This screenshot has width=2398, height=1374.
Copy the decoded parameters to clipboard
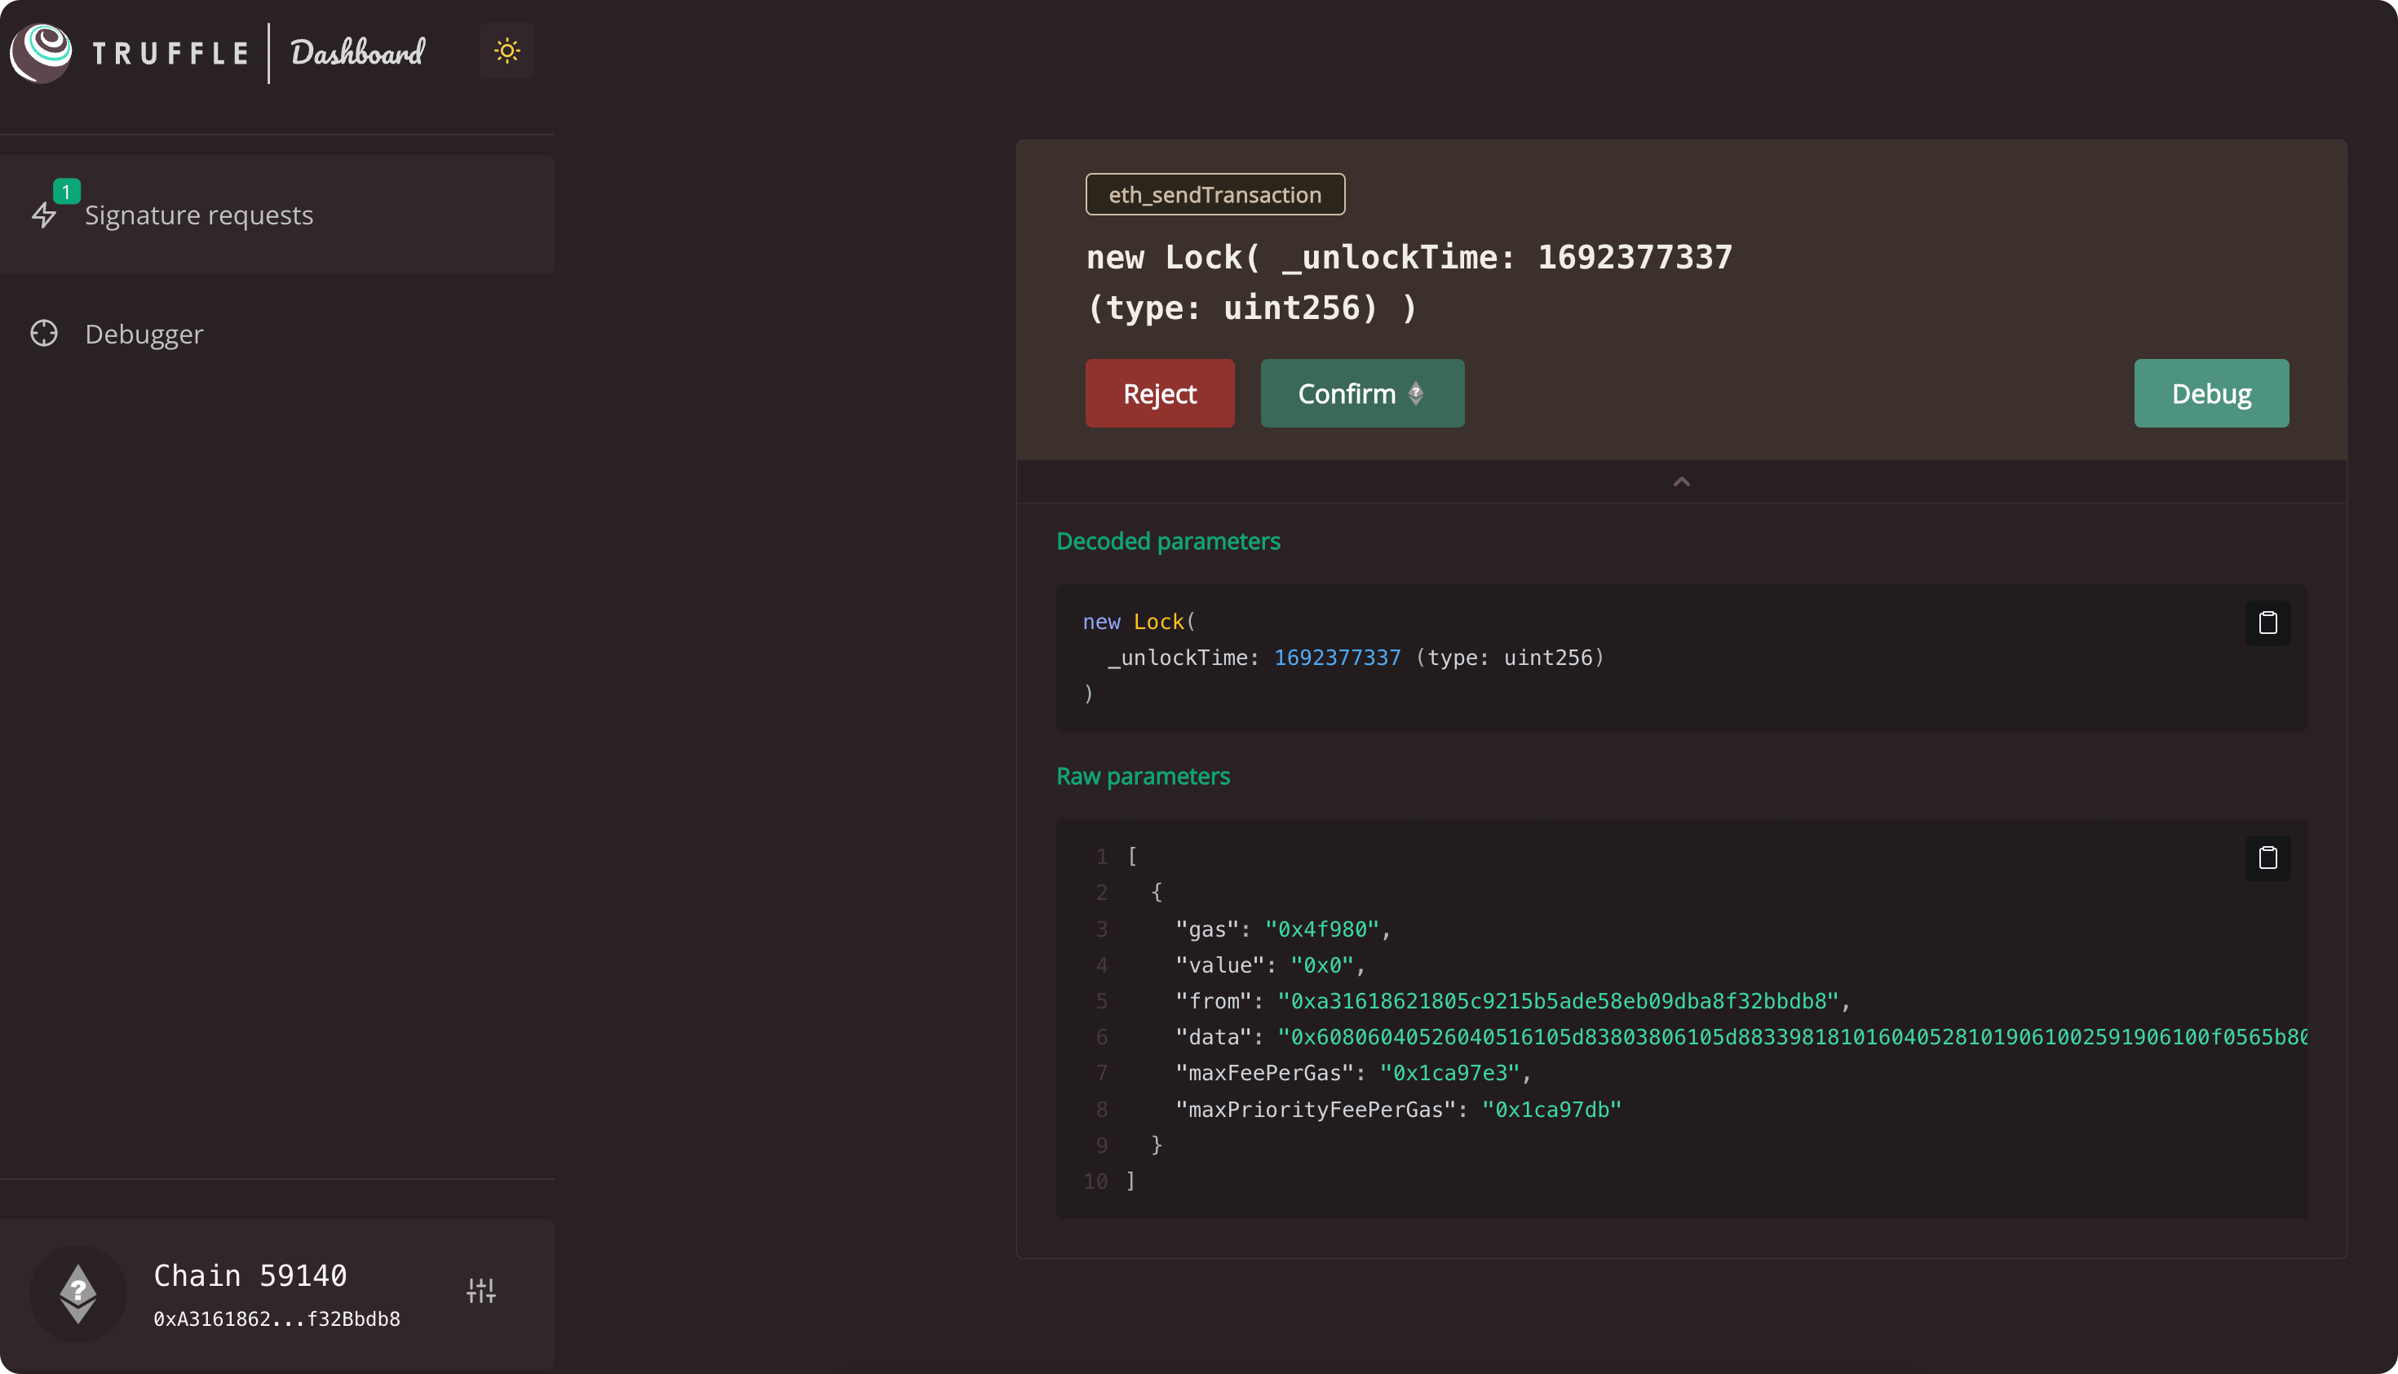2267,623
